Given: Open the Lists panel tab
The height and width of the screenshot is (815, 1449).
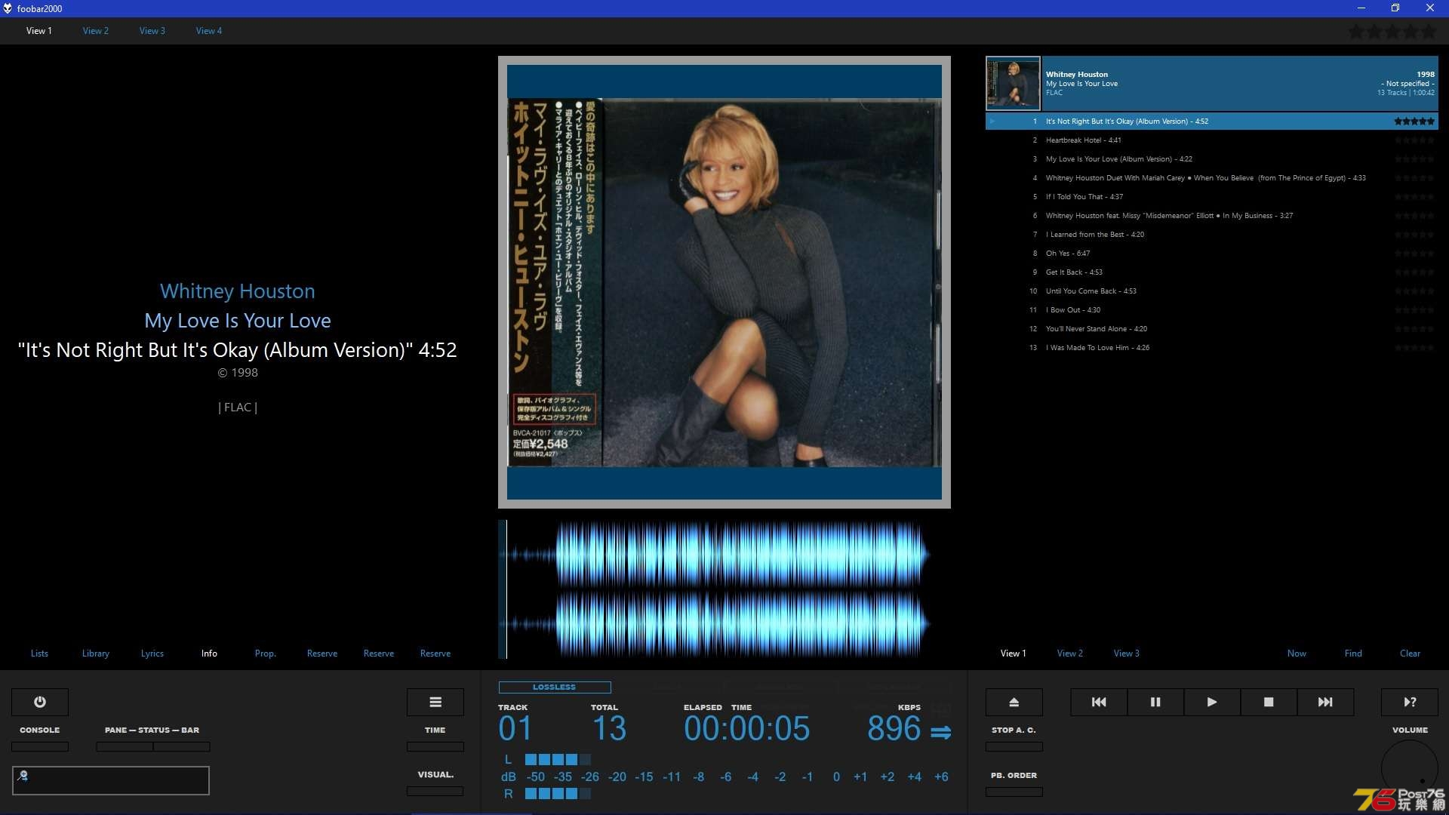Looking at the screenshot, I should point(39,654).
